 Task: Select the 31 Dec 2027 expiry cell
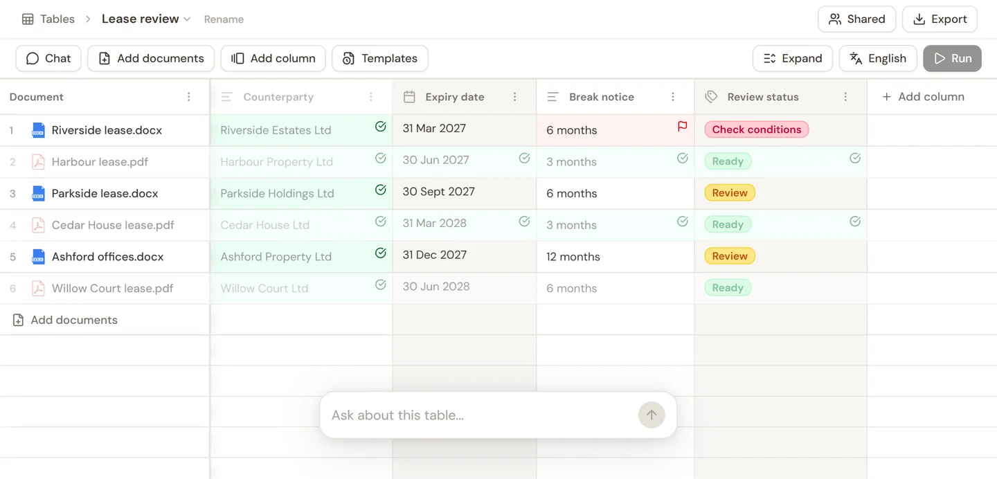(x=464, y=257)
